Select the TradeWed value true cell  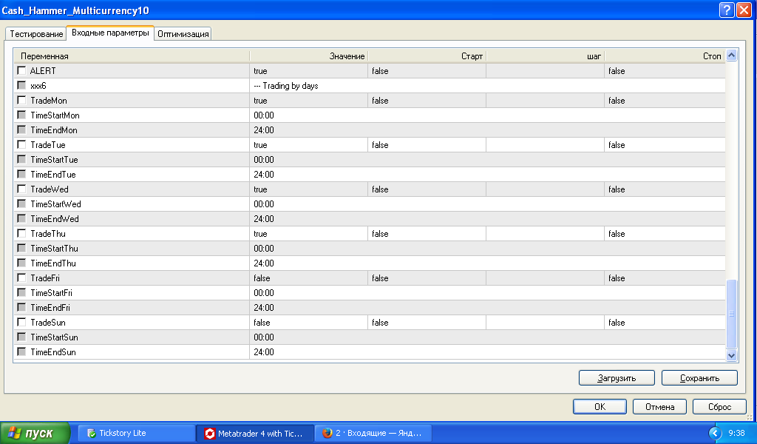[x=308, y=189]
